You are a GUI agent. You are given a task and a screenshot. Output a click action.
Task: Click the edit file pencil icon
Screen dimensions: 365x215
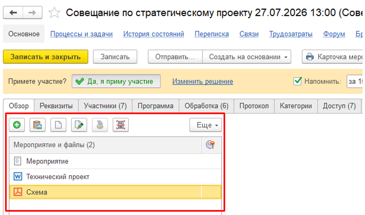[79, 125]
